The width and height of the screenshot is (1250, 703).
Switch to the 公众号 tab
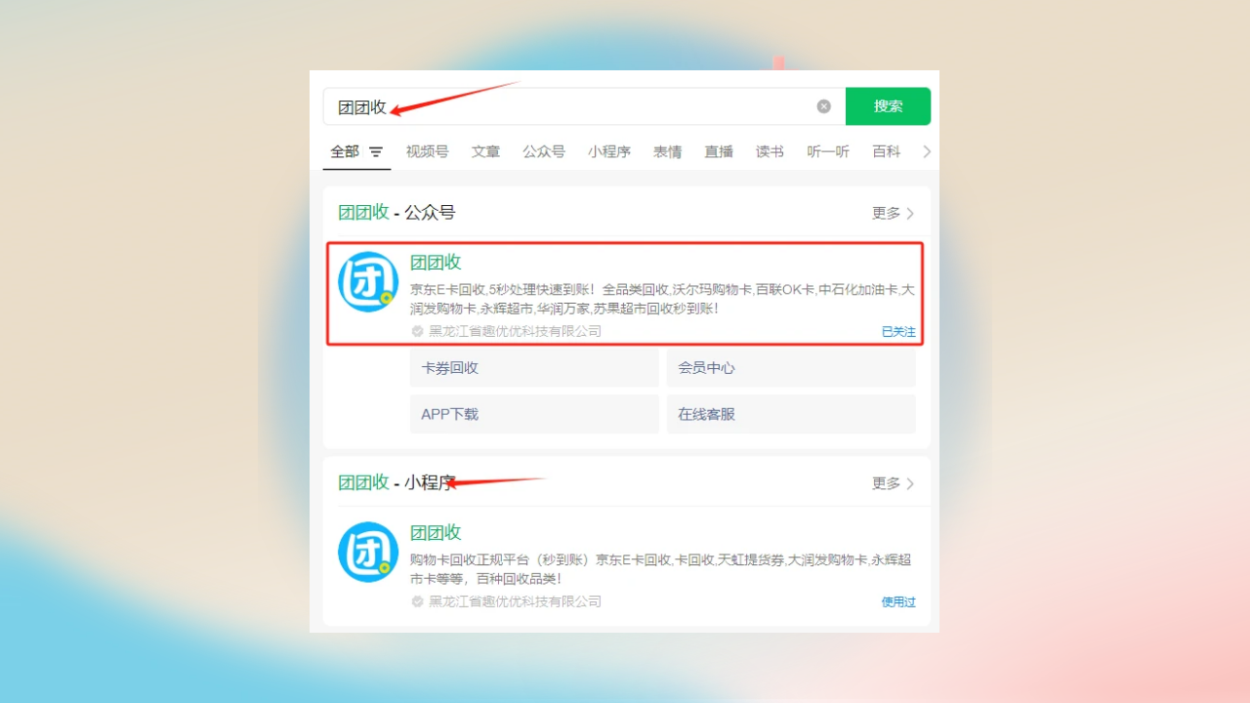(544, 151)
